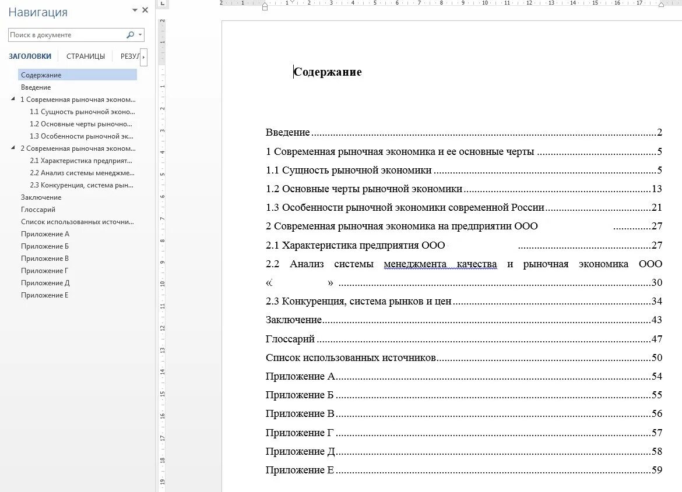
Task: Go to heading 1 Современная рыночная эконом...
Action: (78, 99)
